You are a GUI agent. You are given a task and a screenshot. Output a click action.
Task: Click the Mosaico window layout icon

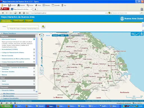coord(44,5)
